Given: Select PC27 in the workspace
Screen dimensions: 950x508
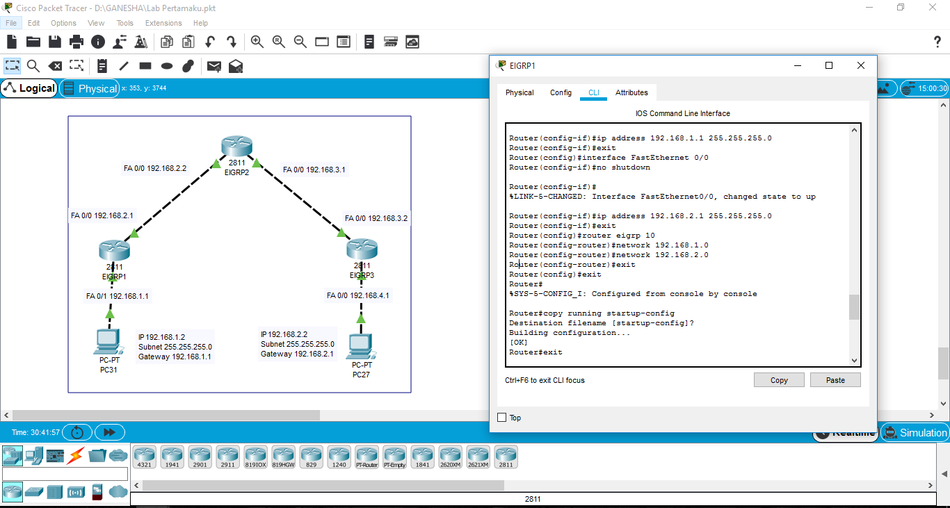Looking at the screenshot, I should [x=362, y=346].
